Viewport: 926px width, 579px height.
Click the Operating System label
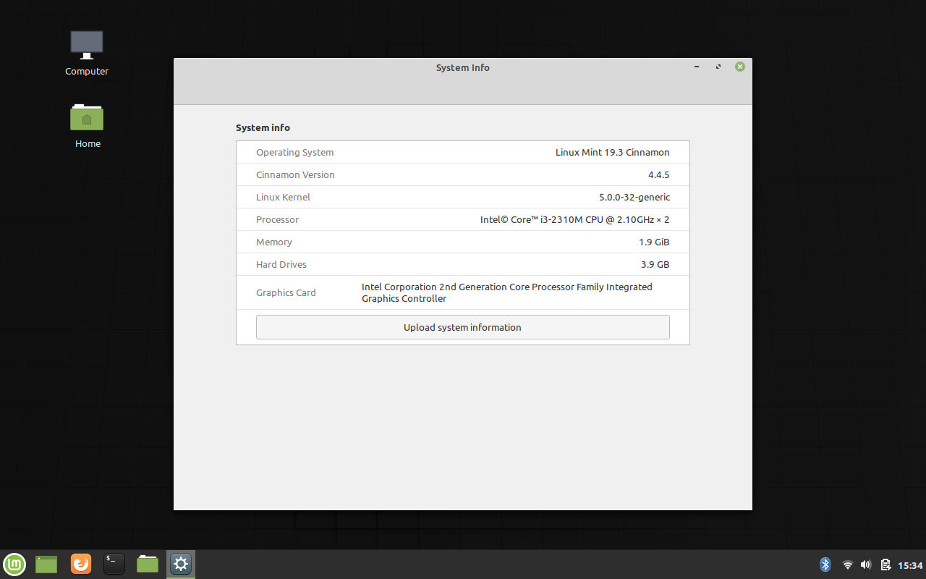pos(295,152)
